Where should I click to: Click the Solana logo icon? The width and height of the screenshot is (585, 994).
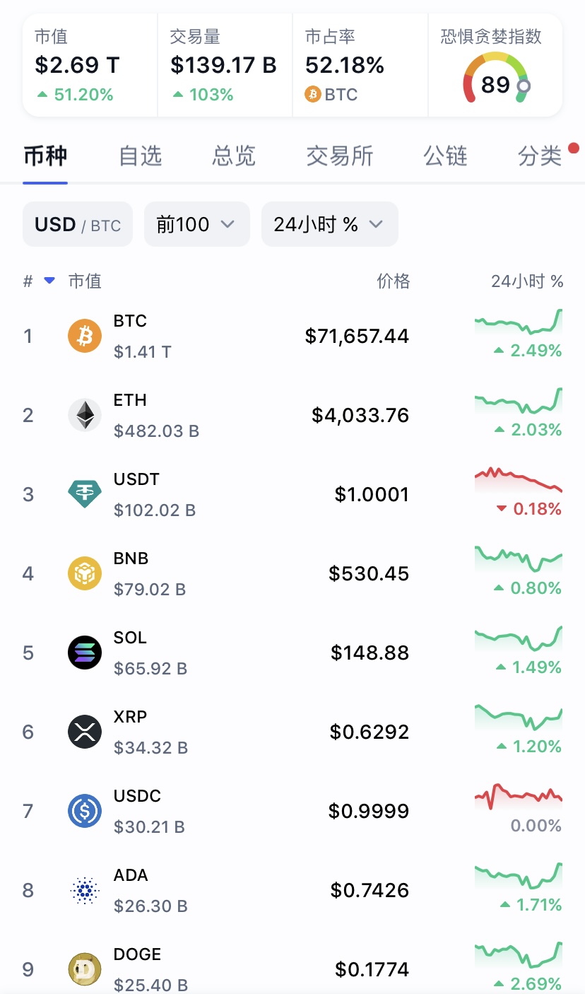point(85,653)
